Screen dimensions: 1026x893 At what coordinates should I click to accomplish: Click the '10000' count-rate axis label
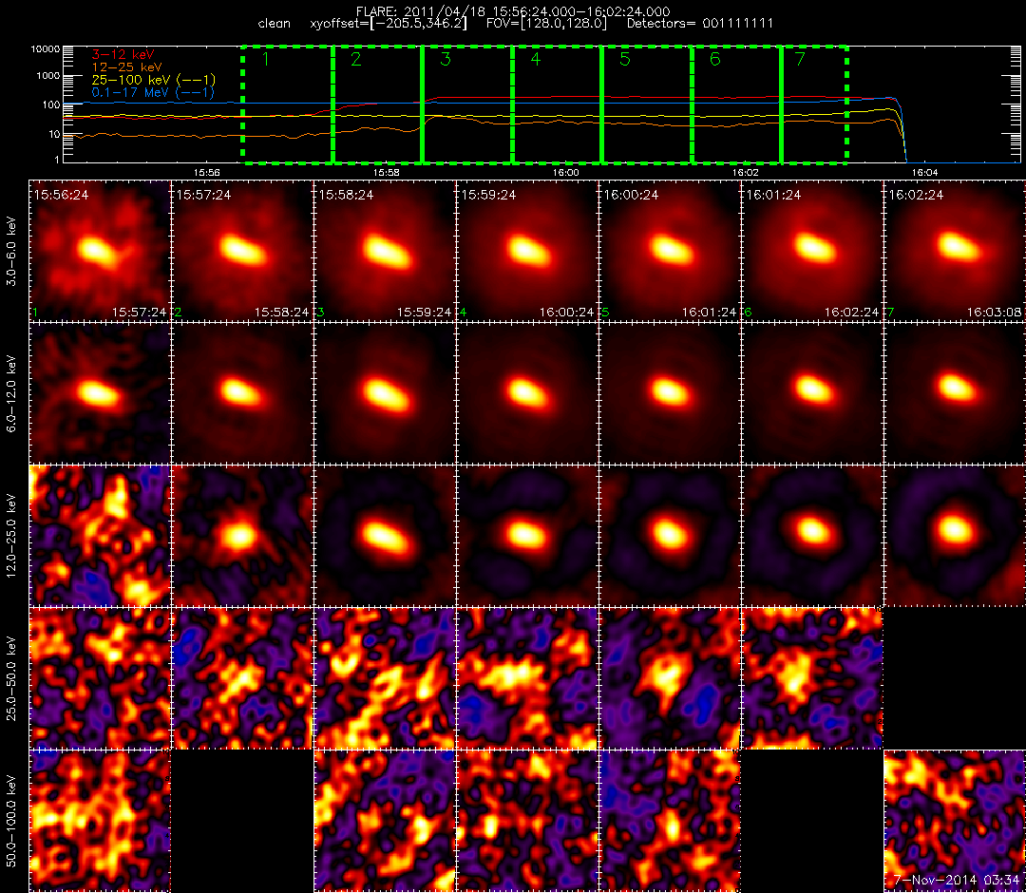(x=46, y=49)
